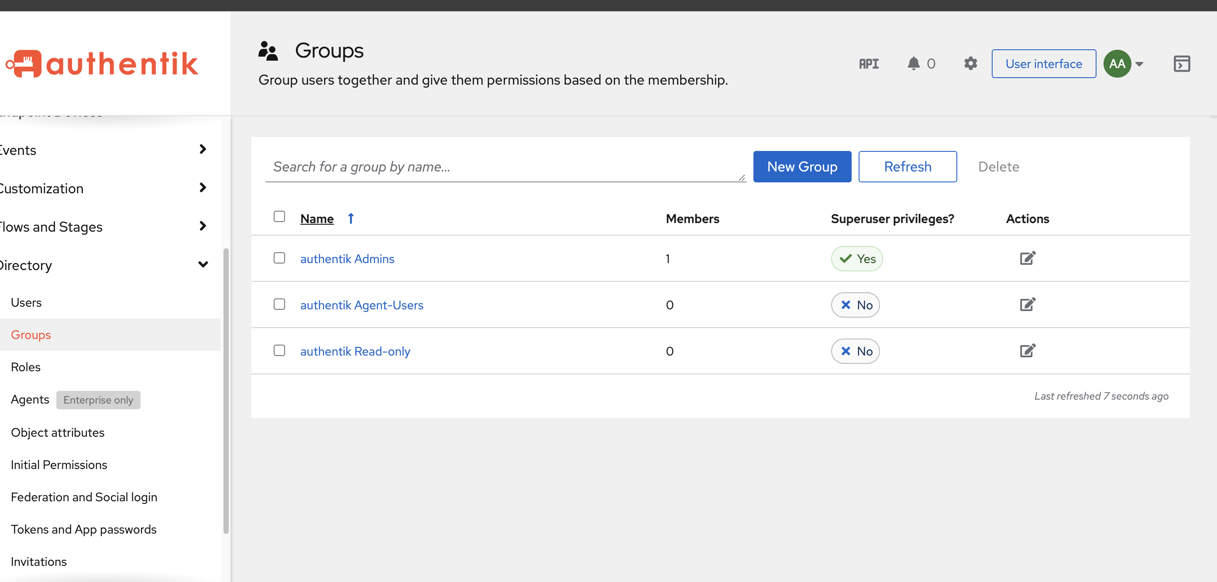Viewport: 1217px width, 582px height.
Task: Open the user avatar dropdown caret
Action: (1139, 64)
